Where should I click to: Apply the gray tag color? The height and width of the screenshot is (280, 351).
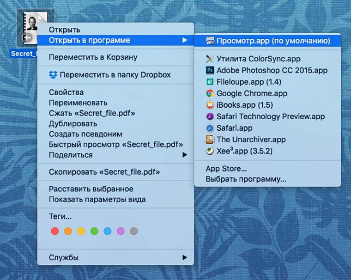134,231
